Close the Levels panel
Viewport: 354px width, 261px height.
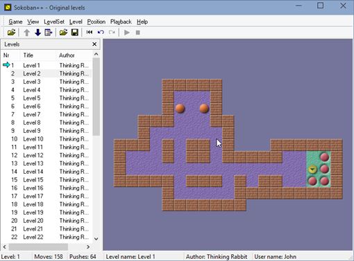pos(94,44)
